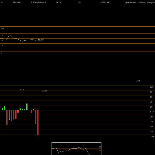The image size is (155, 155).
Task: Click the white zero baseline of MR chart
Action: [77, 110]
